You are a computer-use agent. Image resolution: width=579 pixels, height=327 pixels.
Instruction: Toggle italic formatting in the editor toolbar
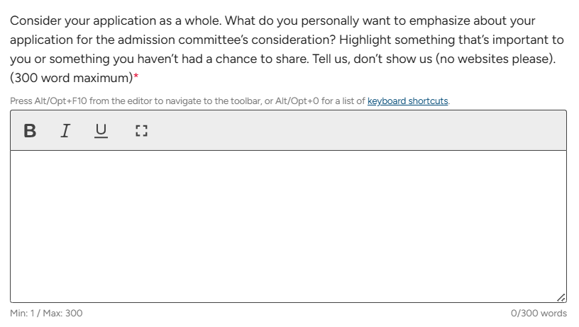(x=65, y=131)
